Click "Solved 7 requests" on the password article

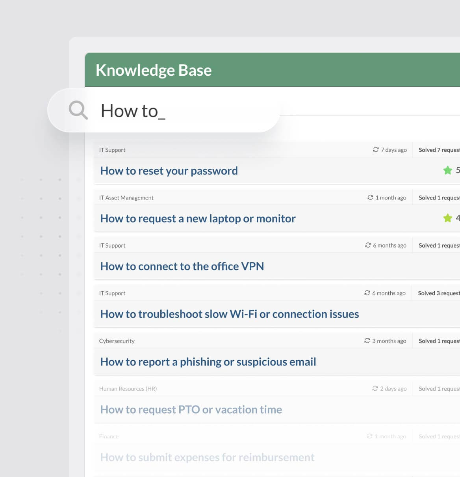[x=438, y=150]
